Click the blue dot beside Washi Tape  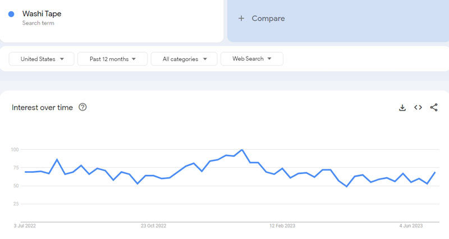[x=11, y=14]
